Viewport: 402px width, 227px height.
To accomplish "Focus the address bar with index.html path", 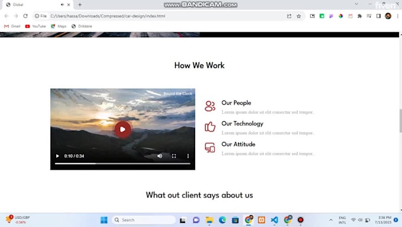I will tap(108, 16).
